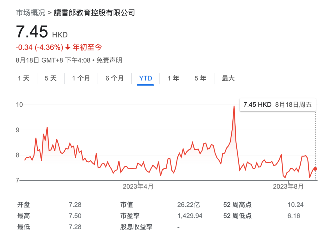331x239 pixels.
Task: Show the 最大 full history range
Action: click(228, 78)
